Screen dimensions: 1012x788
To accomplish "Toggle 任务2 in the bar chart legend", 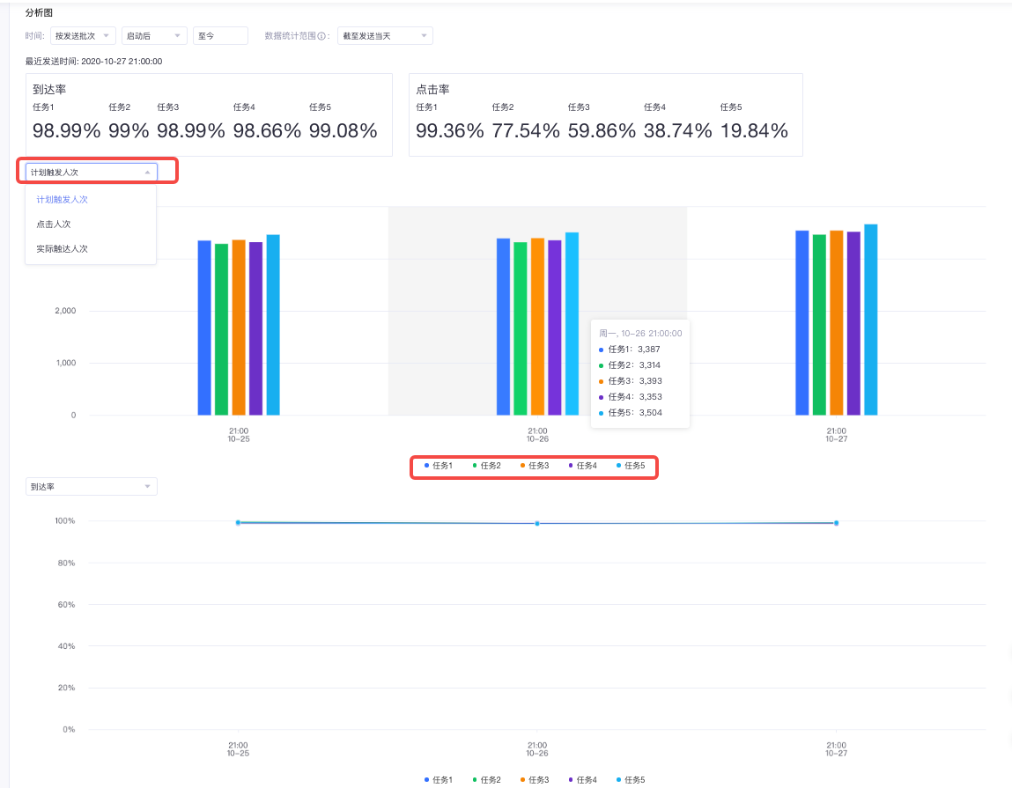I will [487, 465].
